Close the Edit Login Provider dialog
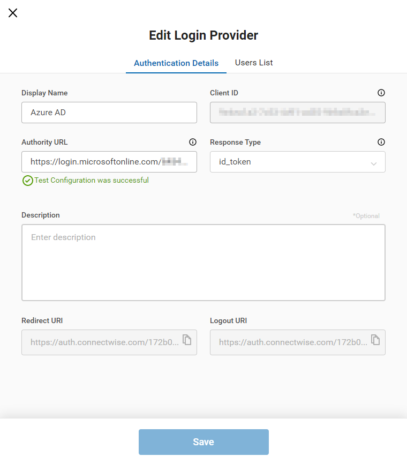Screen dimensions: 407x471 tap(13, 13)
